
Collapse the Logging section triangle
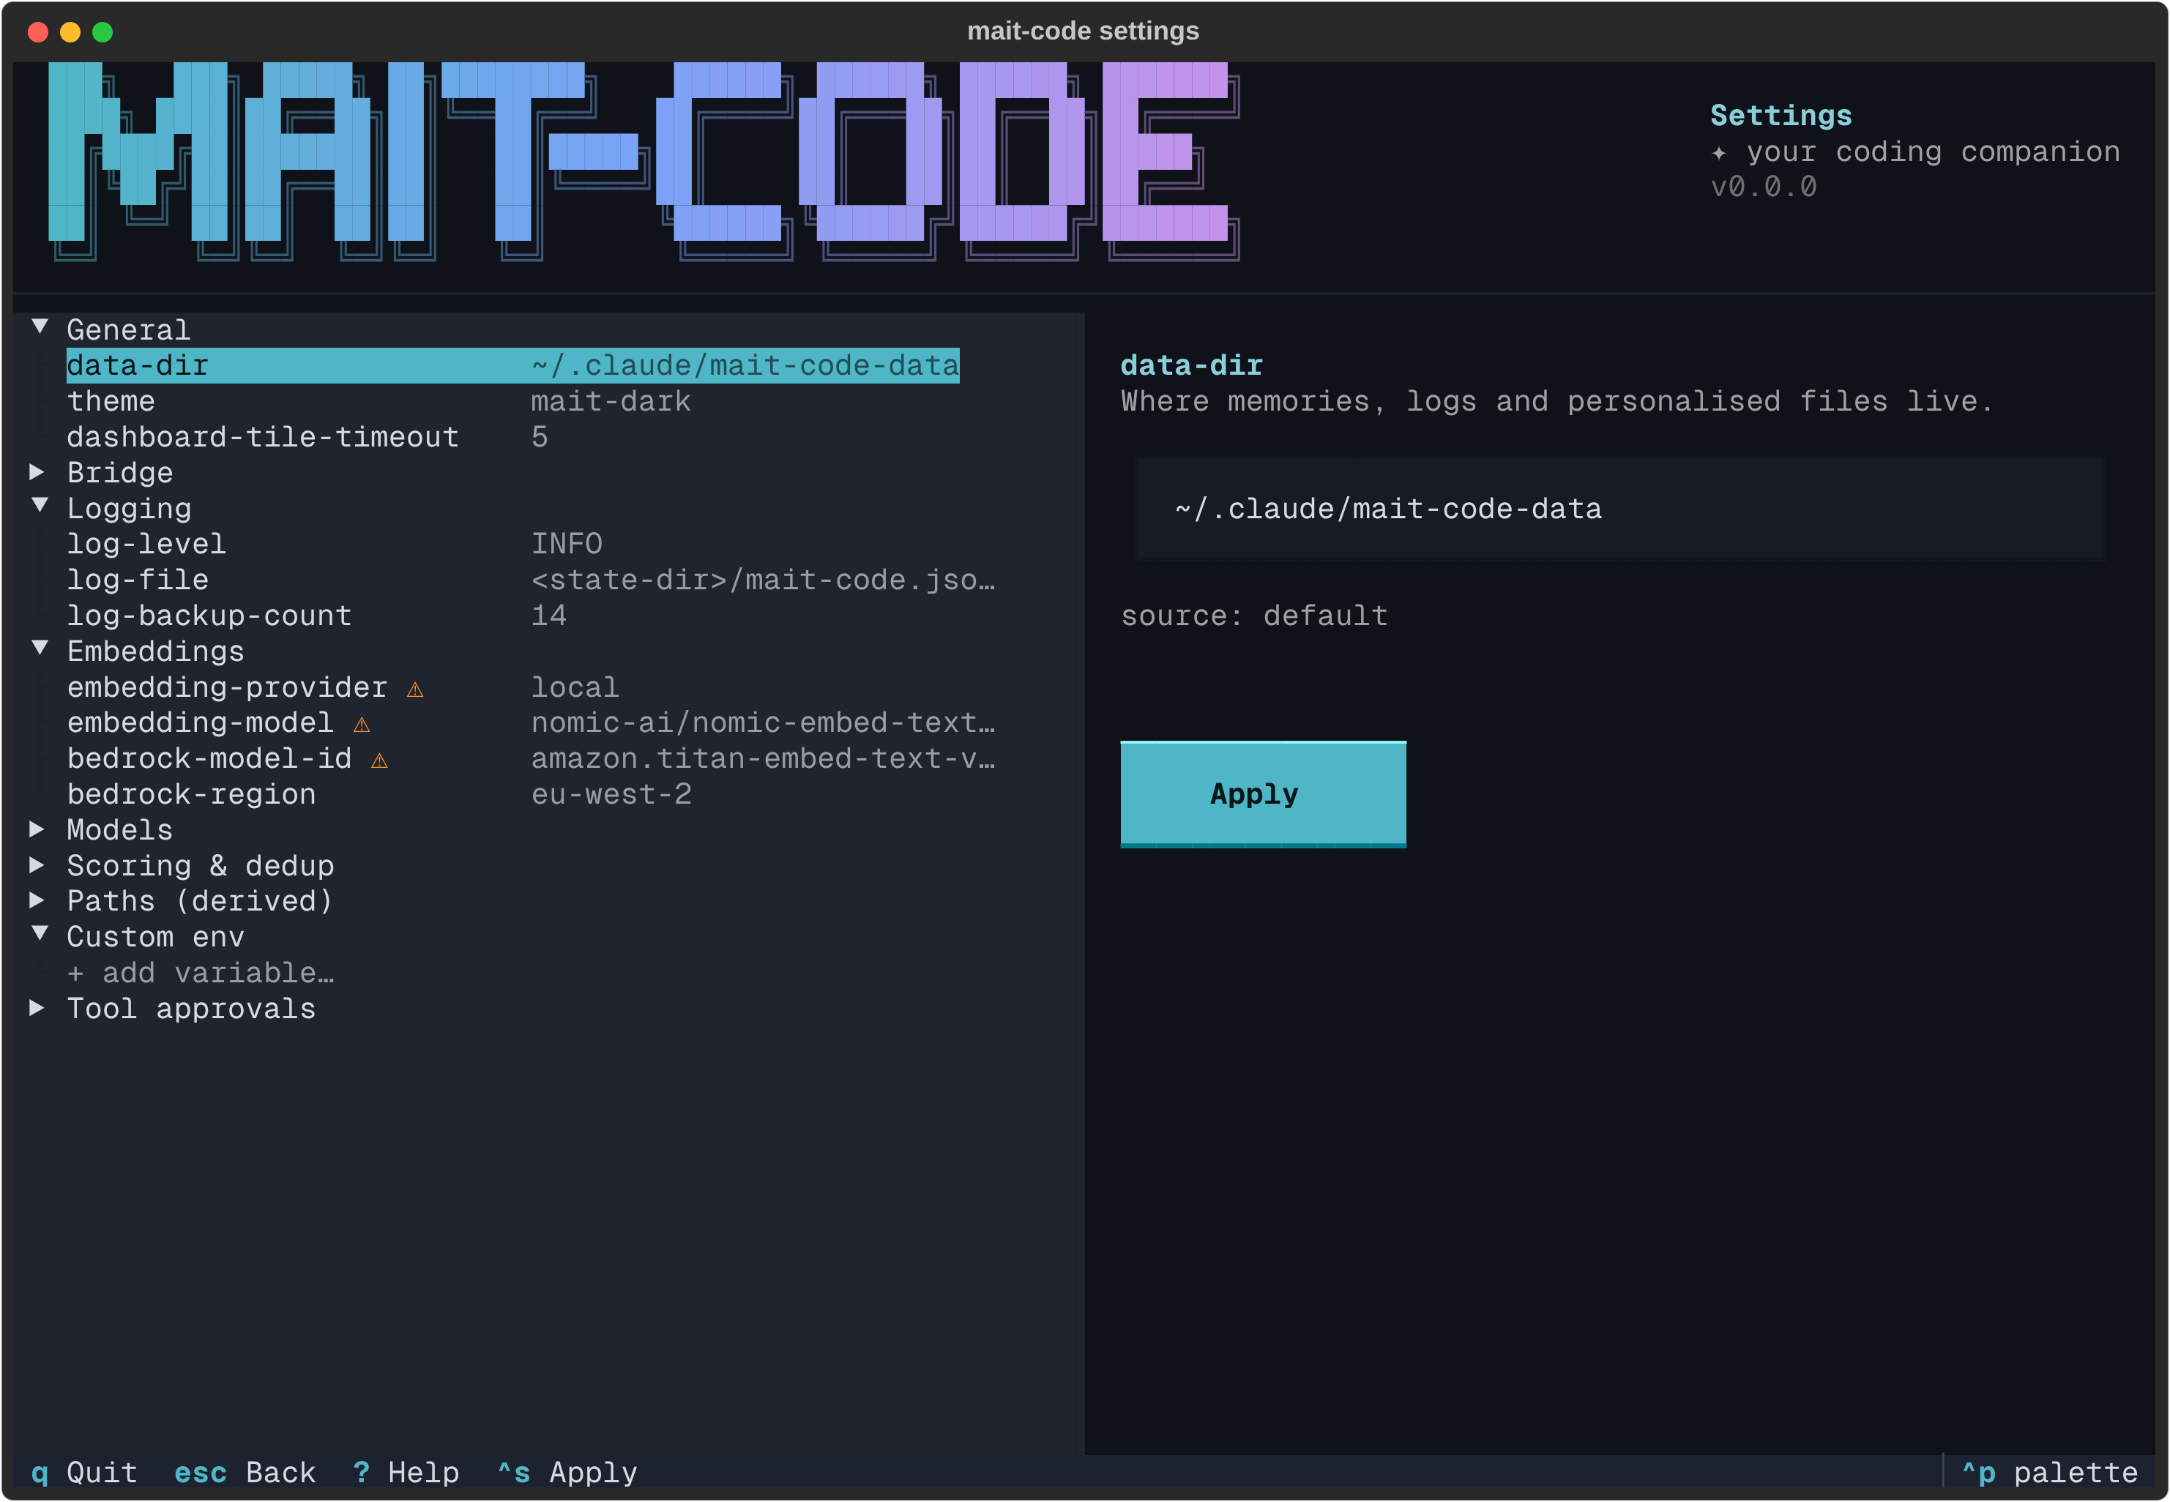click(x=40, y=507)
